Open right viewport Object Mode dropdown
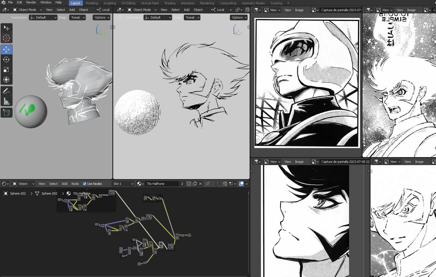The width and height of the screenshot is (436, 277). pyautogui.click(x=142, y=10)
